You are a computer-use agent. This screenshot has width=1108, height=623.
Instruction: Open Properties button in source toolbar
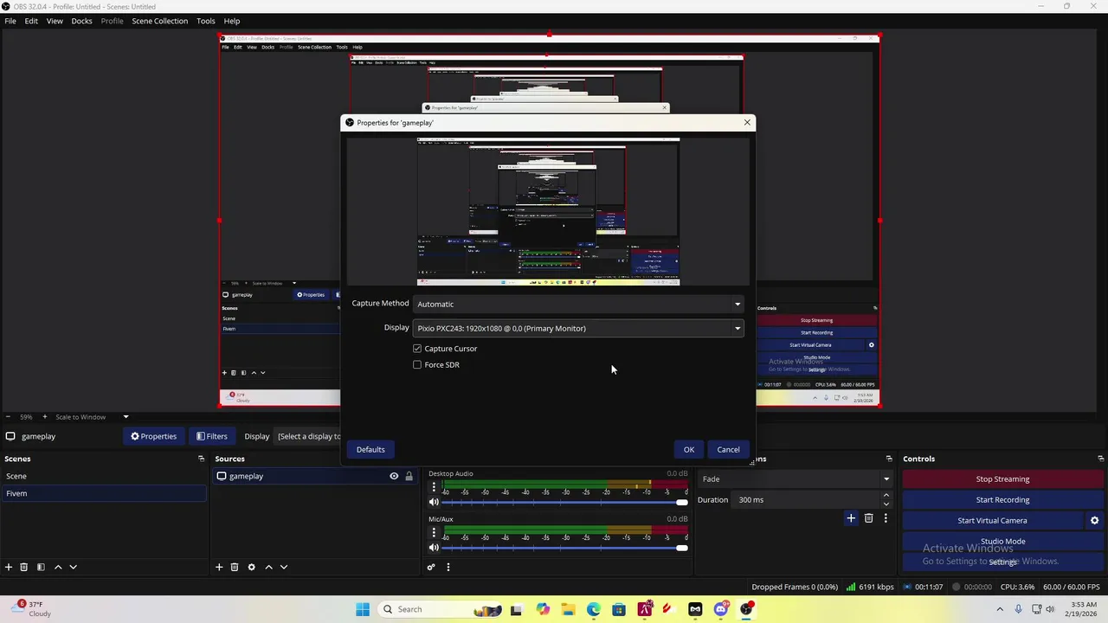153,436
